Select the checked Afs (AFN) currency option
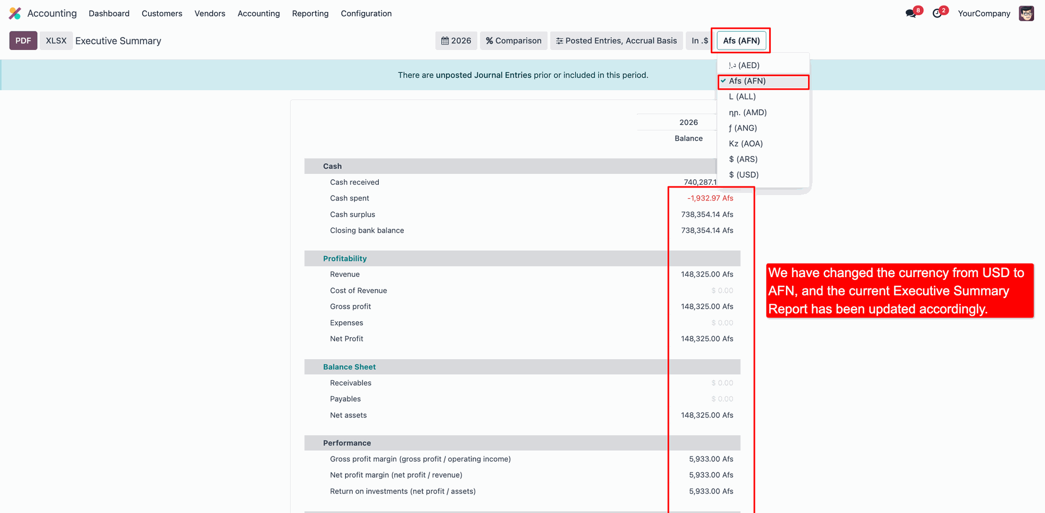 pos(747,81)
